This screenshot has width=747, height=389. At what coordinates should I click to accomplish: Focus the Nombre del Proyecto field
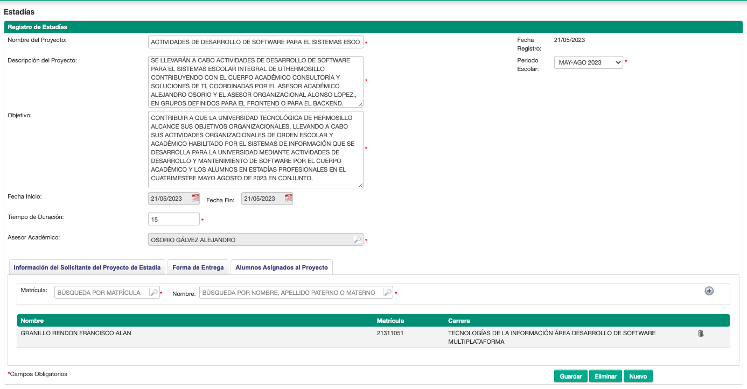(x=255, y=42)
